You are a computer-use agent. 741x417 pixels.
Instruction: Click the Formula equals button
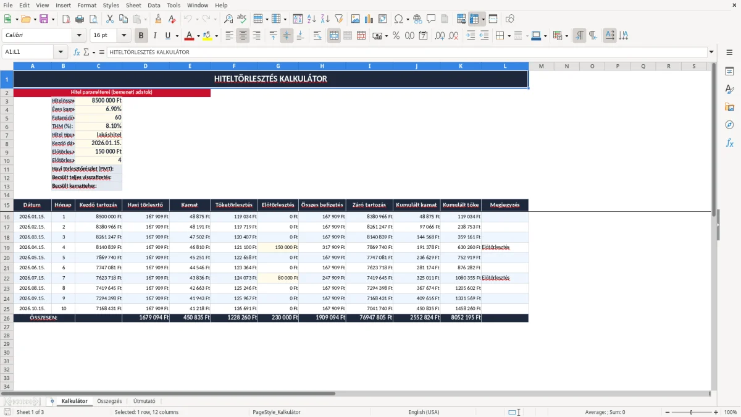coord(102,52)
